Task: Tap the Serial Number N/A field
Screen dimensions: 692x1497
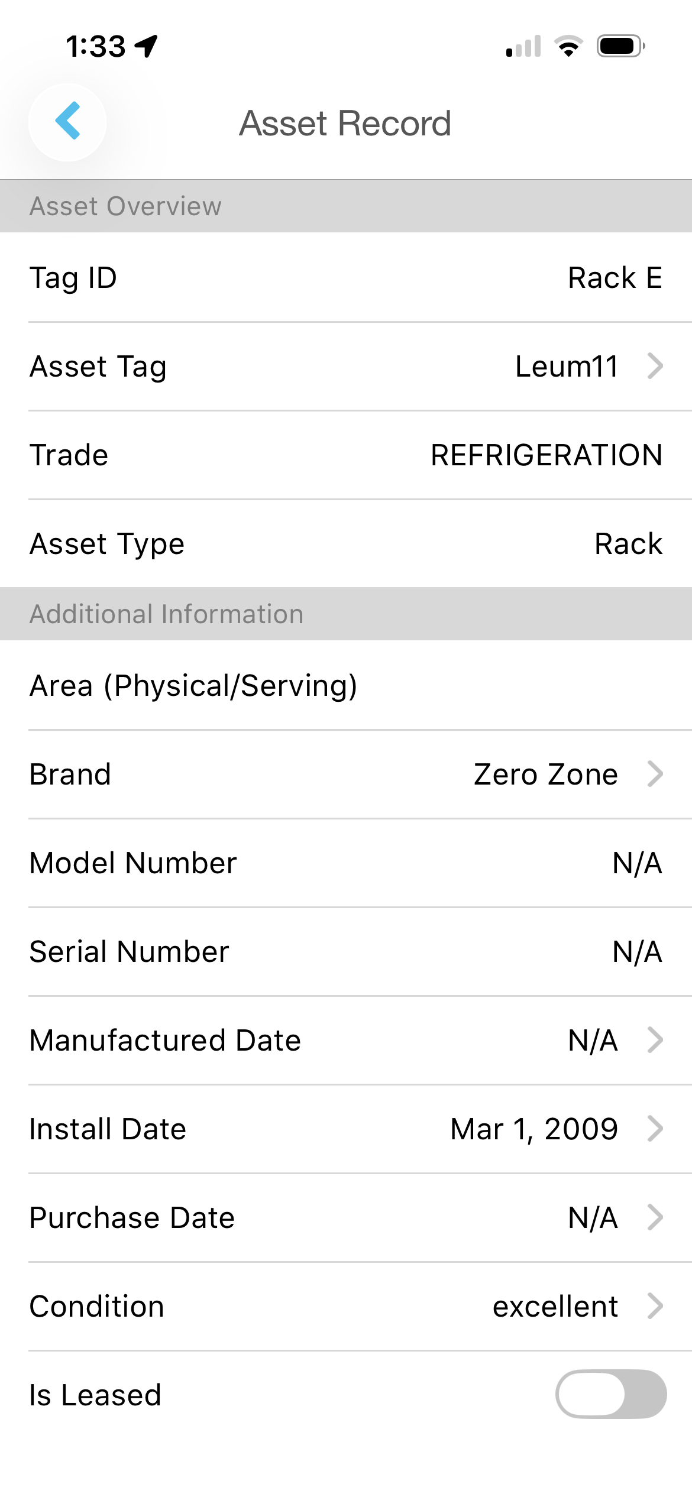Action: click(x=637, y=952)
